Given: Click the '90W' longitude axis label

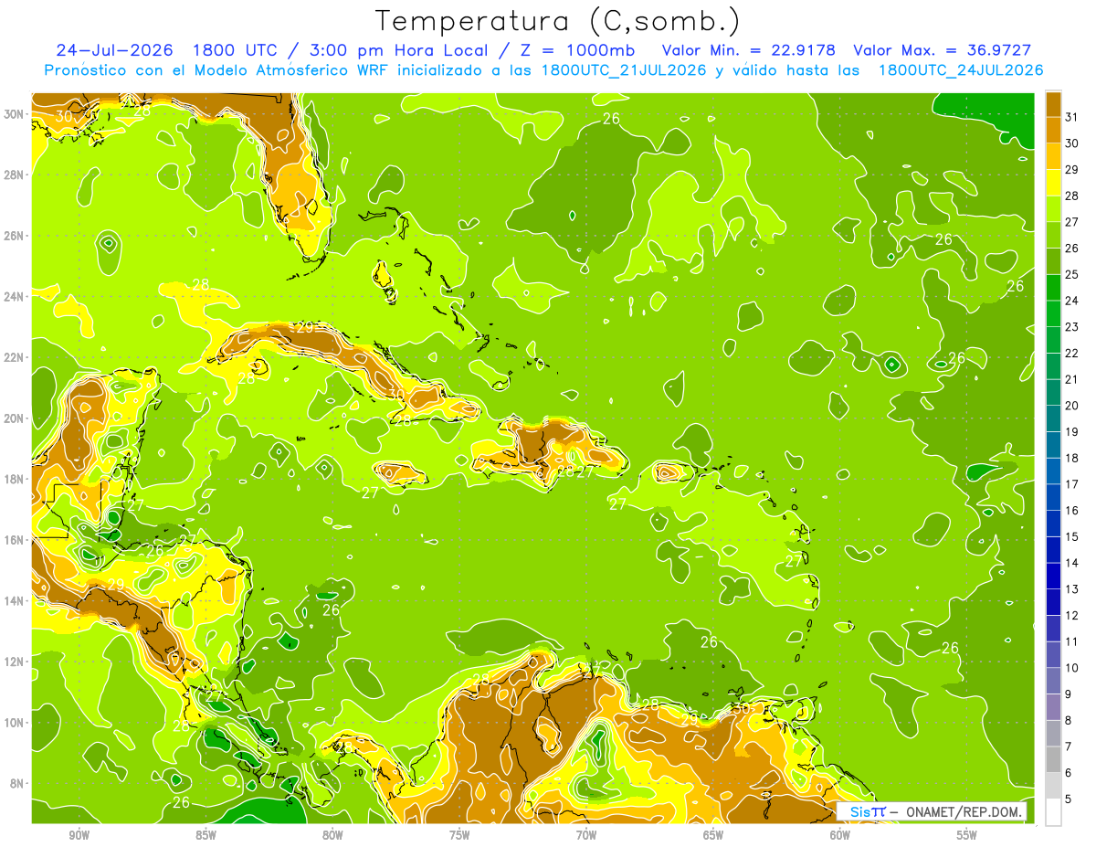Looking at the screenshot, I should 79,835.
